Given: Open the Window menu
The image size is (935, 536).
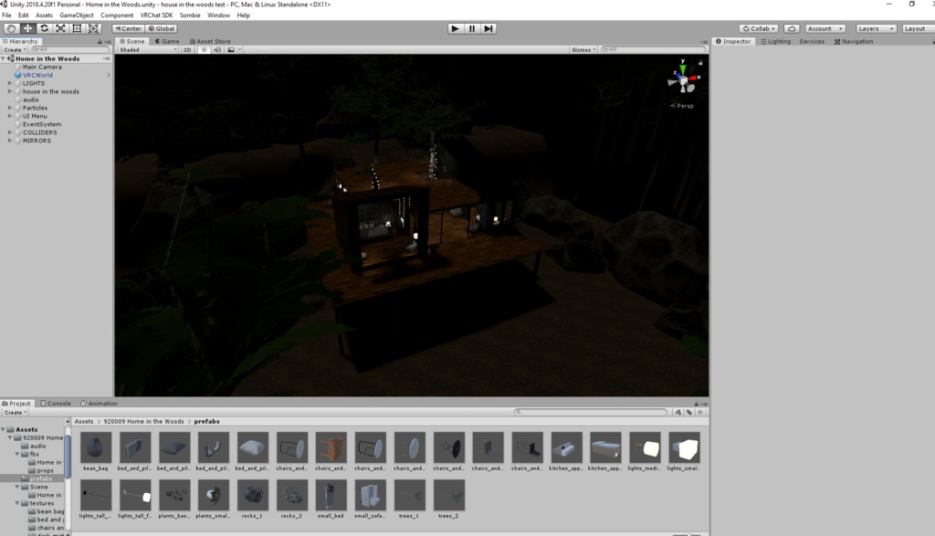Looking at the screenshot, I should pyautogui.click(x=218, y=16).
